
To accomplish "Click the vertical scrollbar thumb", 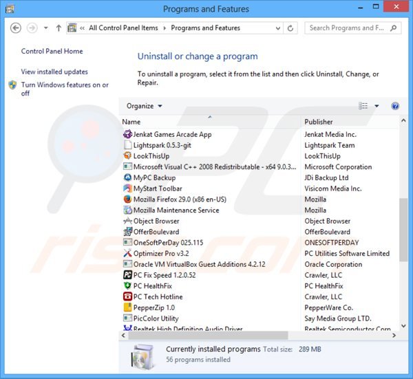I will (403, 230).
